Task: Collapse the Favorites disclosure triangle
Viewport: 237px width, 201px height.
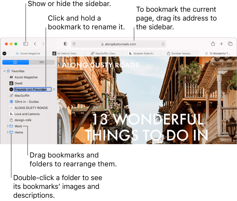Action: (x=4, y=71)
